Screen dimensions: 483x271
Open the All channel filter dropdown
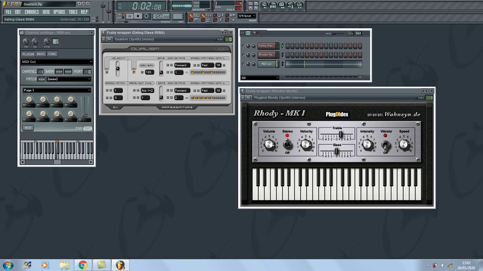tap(260, 78)
